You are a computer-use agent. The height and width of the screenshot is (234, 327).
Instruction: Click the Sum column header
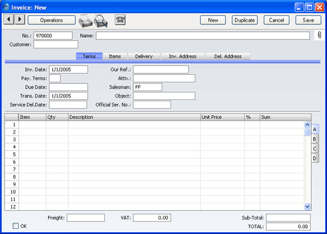click(285, 117)
